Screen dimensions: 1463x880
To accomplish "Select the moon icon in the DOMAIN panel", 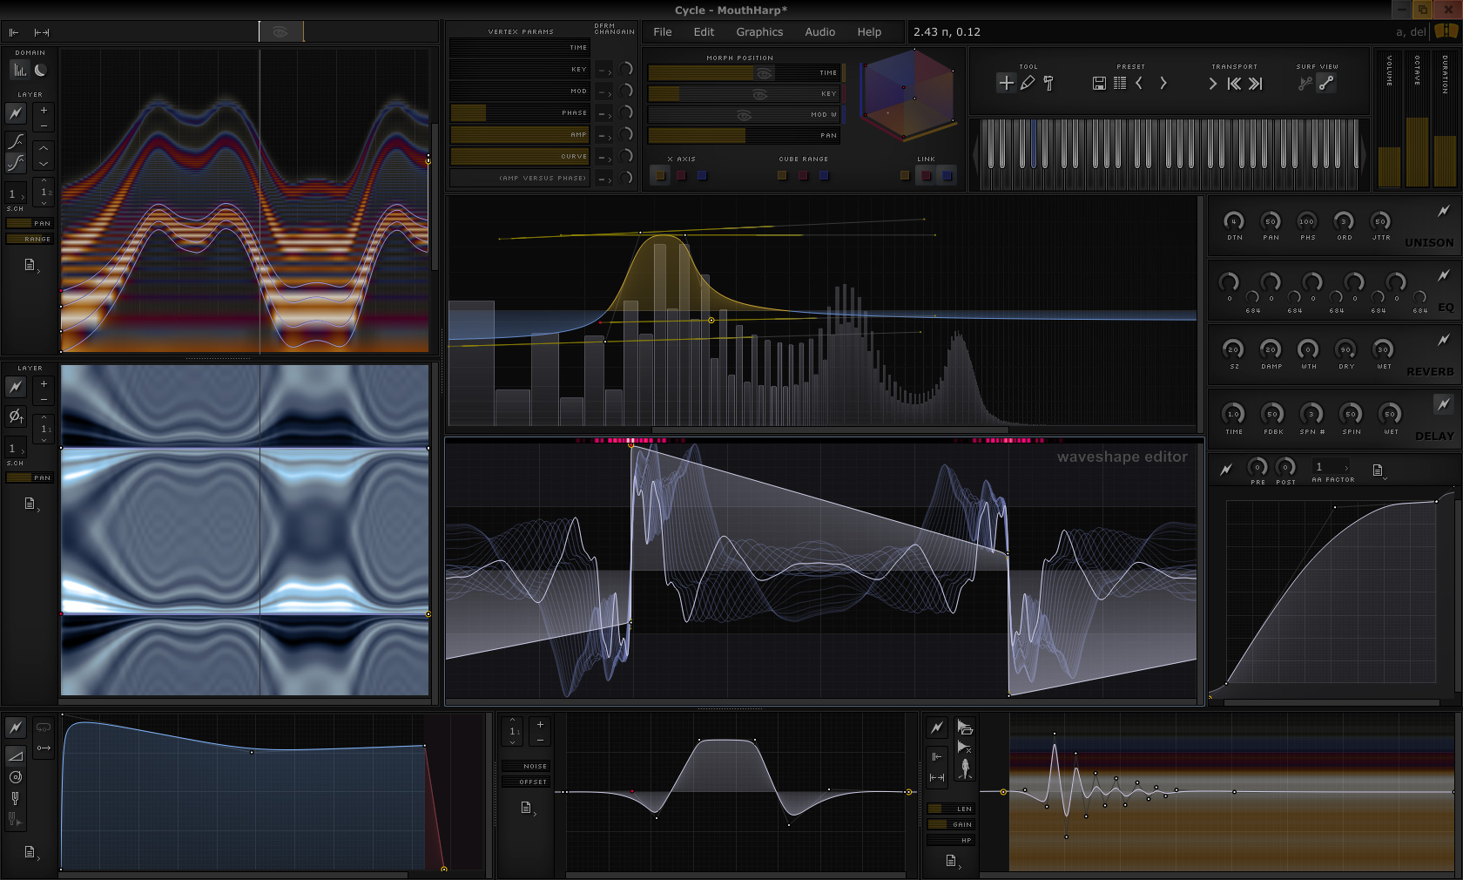I will tap(40, 71).
